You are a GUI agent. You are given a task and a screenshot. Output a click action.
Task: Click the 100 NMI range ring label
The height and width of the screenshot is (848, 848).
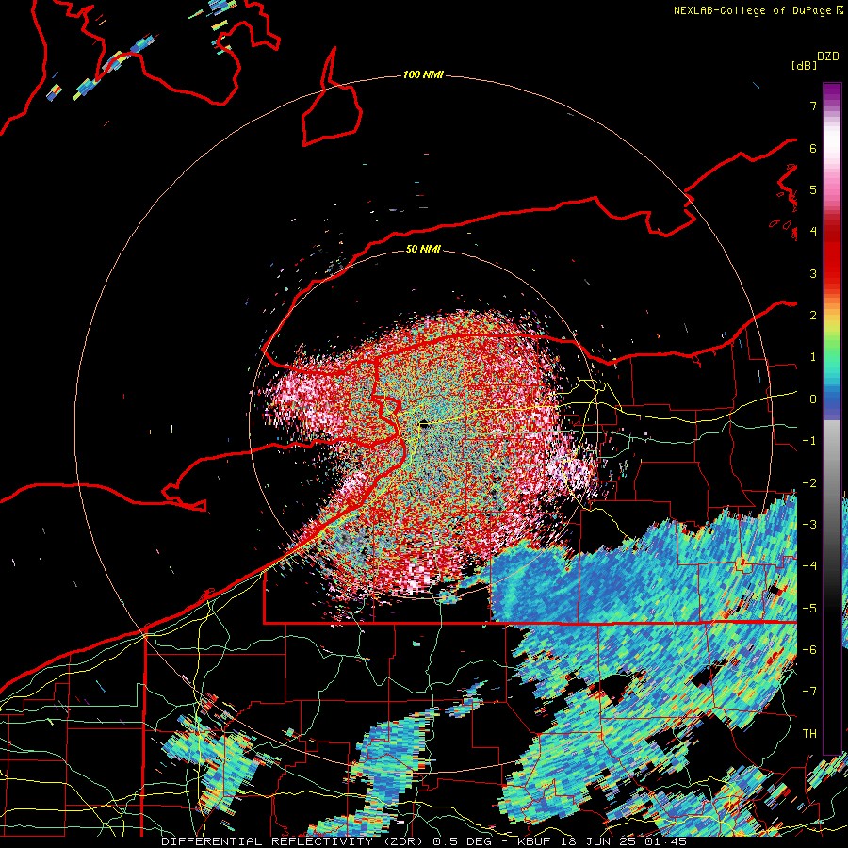point(423,74)
